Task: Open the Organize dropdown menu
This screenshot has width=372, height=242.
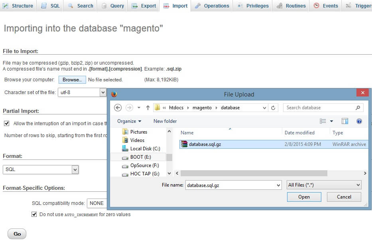Action: pyautogui.click(x=129, y=121)
